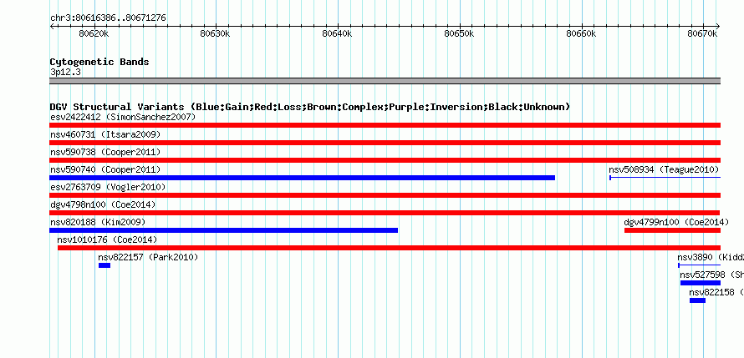Open the nsv460731 (Itsara2009) variant label

(x=105, y=134)
